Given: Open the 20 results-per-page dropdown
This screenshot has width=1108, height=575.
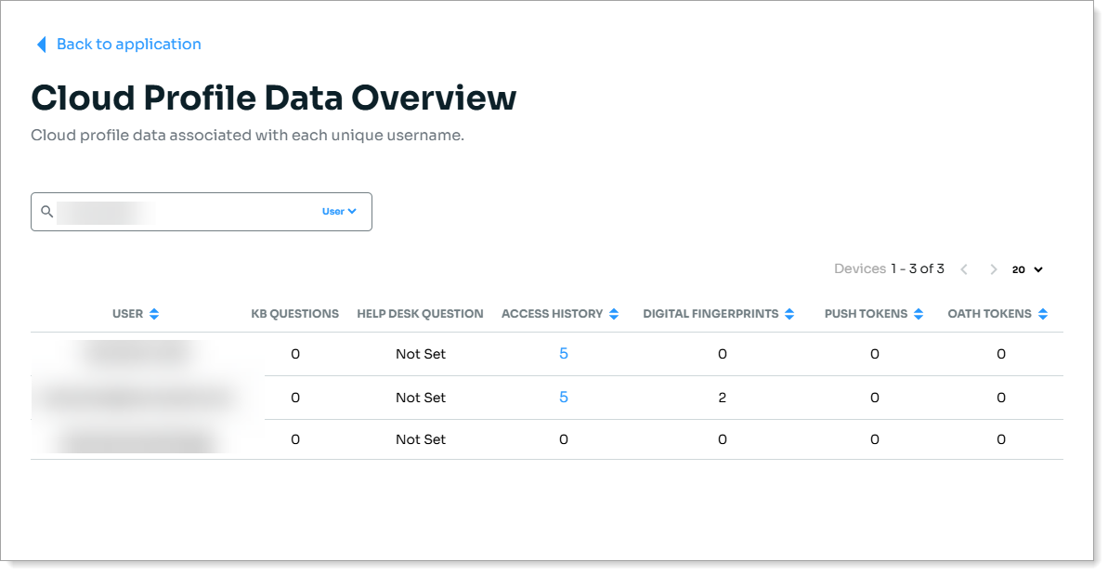Looking at the screenshot, I should pos(1026,269).
